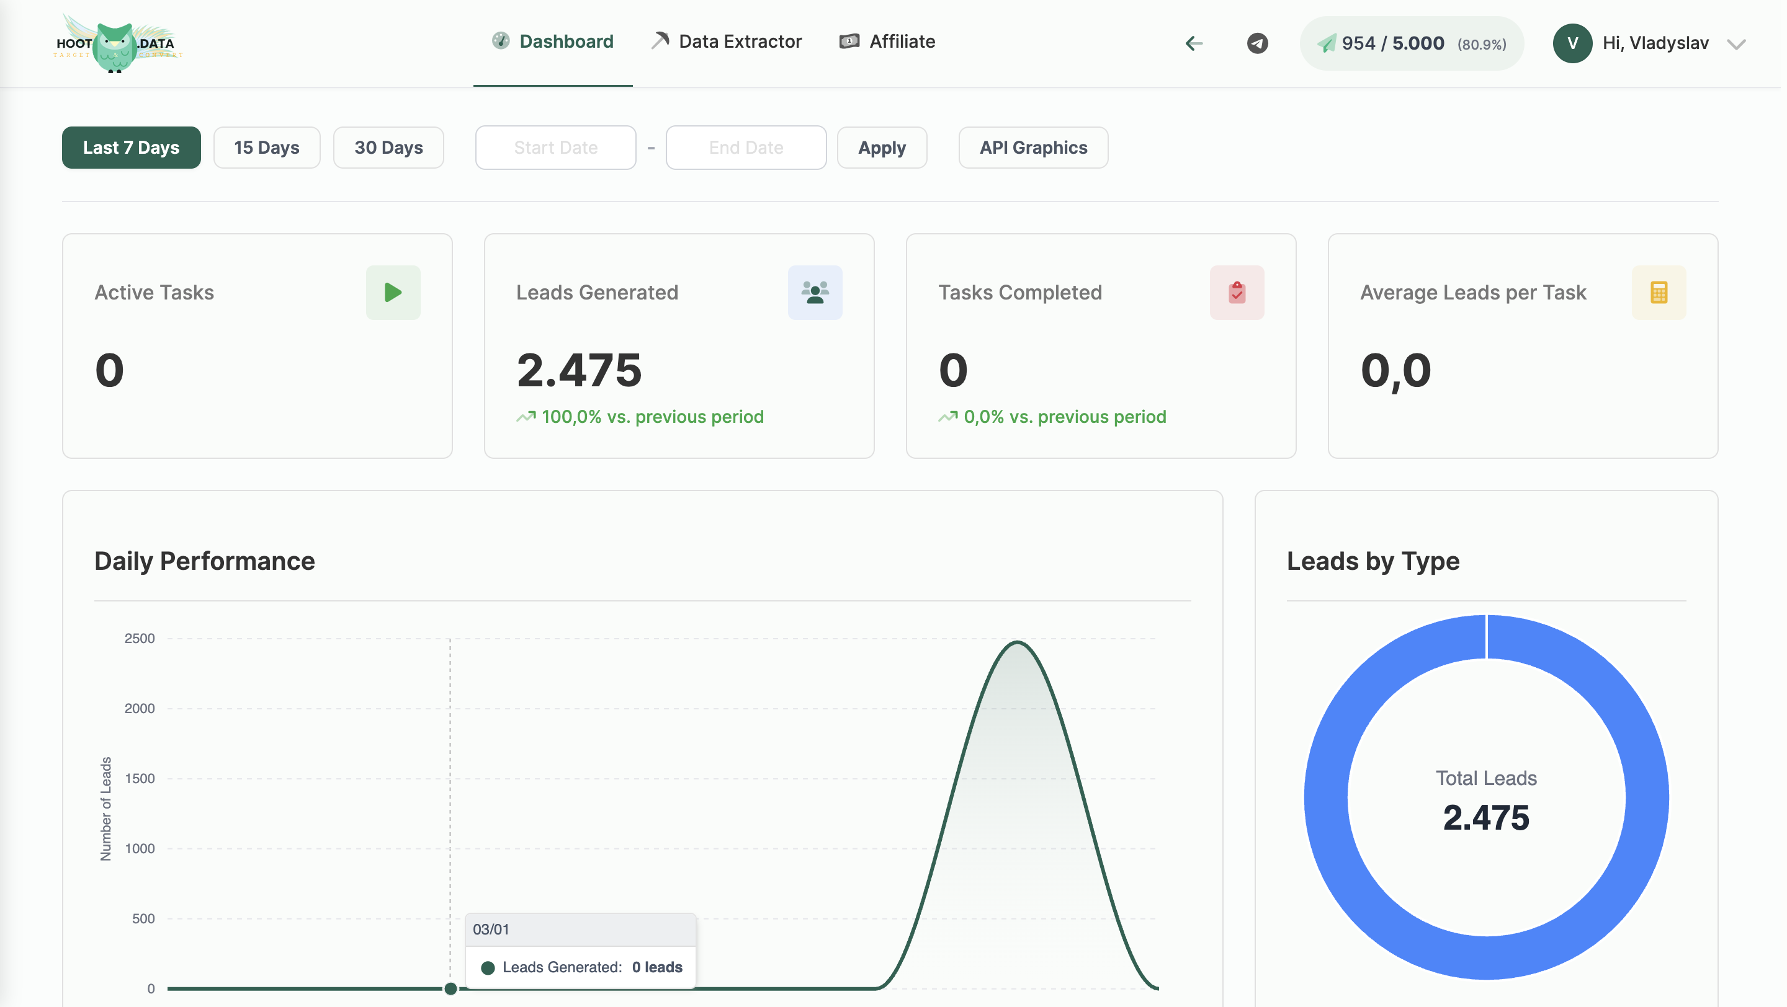Viewport: 1787px width, 1007px height.
Task: Open the Start Date picker
Action: point(555,147)
